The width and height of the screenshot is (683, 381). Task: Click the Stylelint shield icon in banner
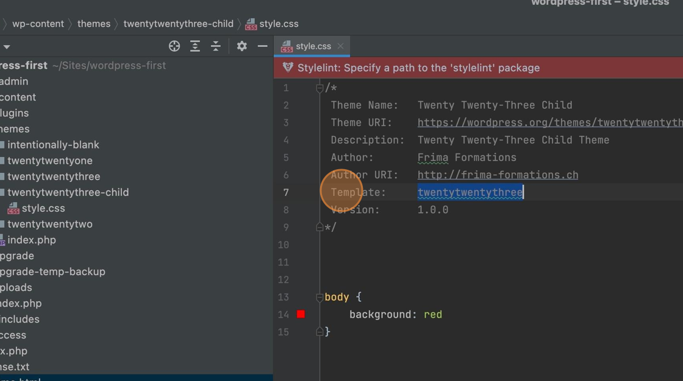[x=288, y=68]
